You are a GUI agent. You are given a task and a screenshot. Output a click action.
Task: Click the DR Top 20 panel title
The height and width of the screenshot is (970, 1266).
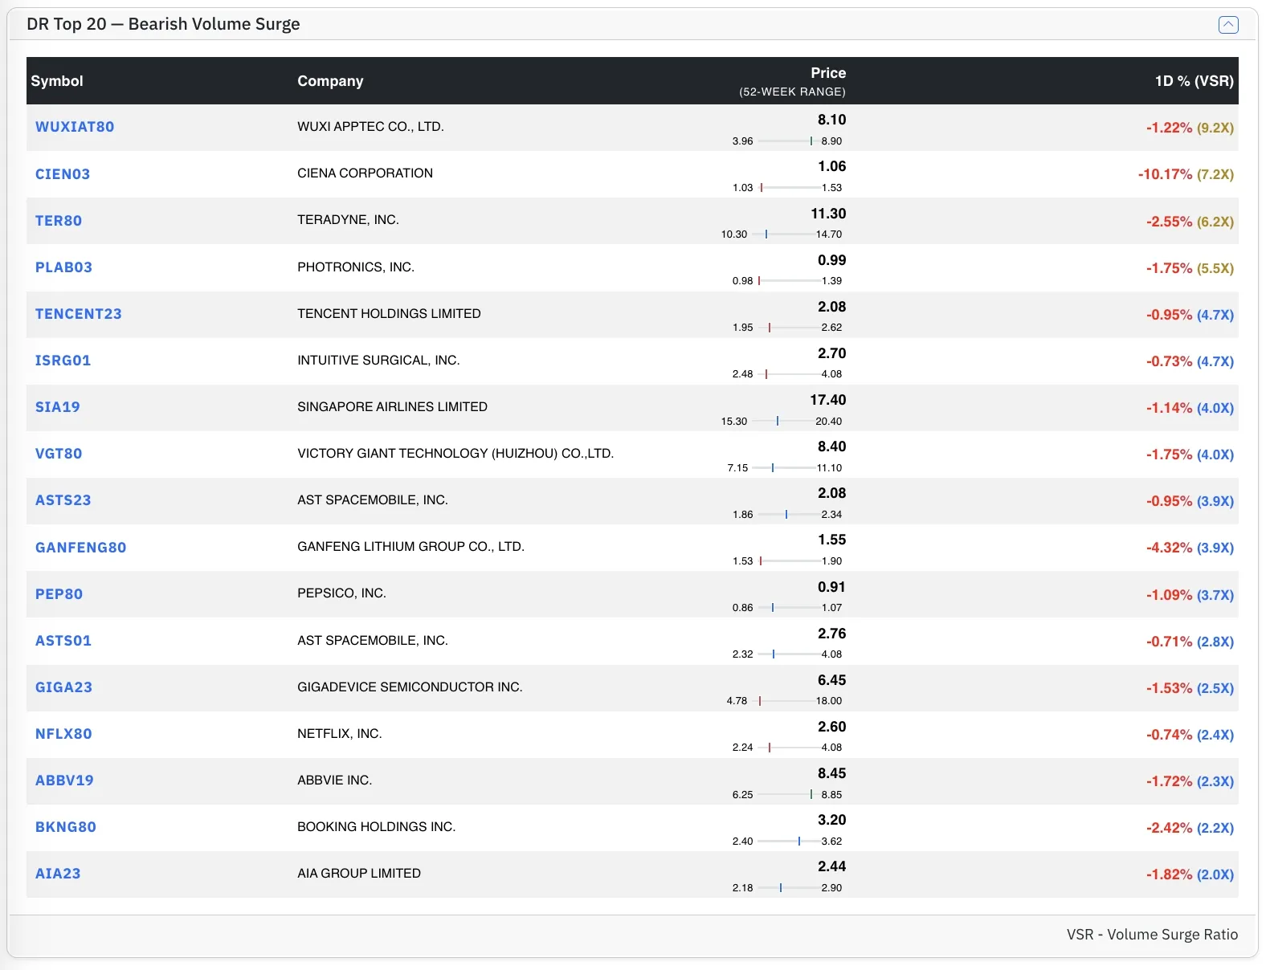tap(163, 24)
